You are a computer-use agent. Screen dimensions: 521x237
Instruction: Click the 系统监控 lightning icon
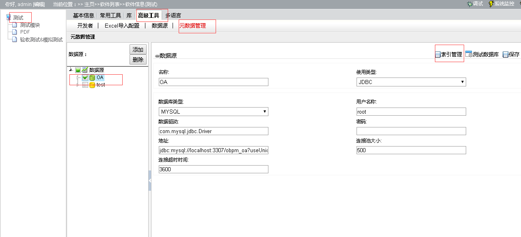tap(491, 4)
